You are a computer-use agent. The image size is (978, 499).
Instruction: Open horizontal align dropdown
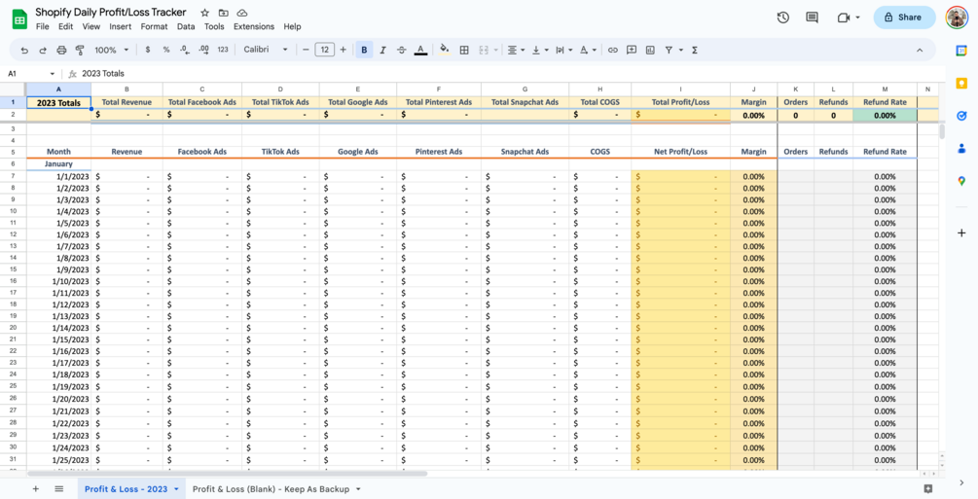(x=515, y=50)
